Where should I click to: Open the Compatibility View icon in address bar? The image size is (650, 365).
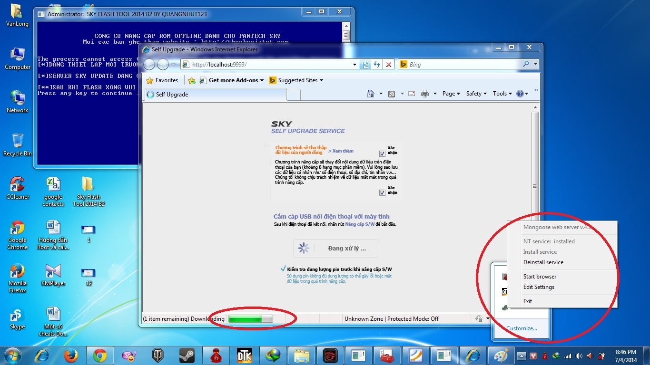365,65
